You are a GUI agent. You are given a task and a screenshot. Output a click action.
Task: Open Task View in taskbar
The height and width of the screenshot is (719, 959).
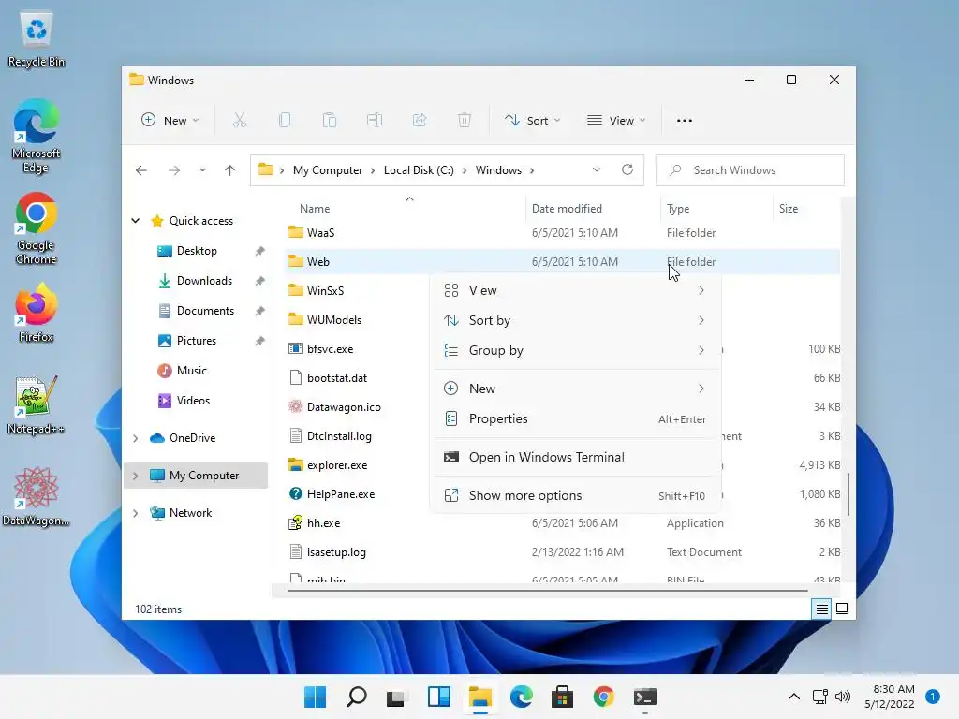click(x=396, y=697)
